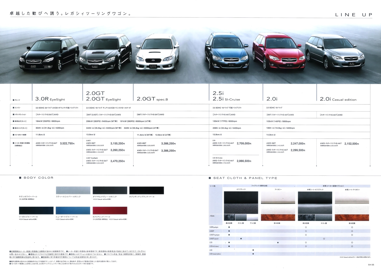Click the dark grey 2.0GT EyeSight wagon photo
Viewport: 381px width, 270px height.
tap(106, 53)
